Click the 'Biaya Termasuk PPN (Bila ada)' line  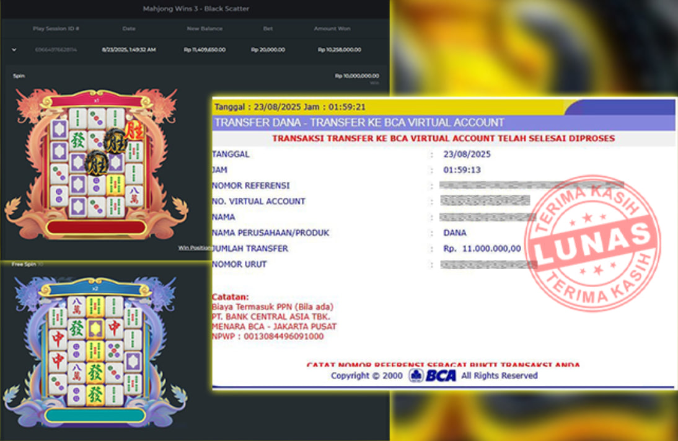273,307
